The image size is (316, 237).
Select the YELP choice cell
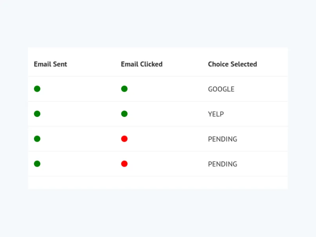coord(216,114)
